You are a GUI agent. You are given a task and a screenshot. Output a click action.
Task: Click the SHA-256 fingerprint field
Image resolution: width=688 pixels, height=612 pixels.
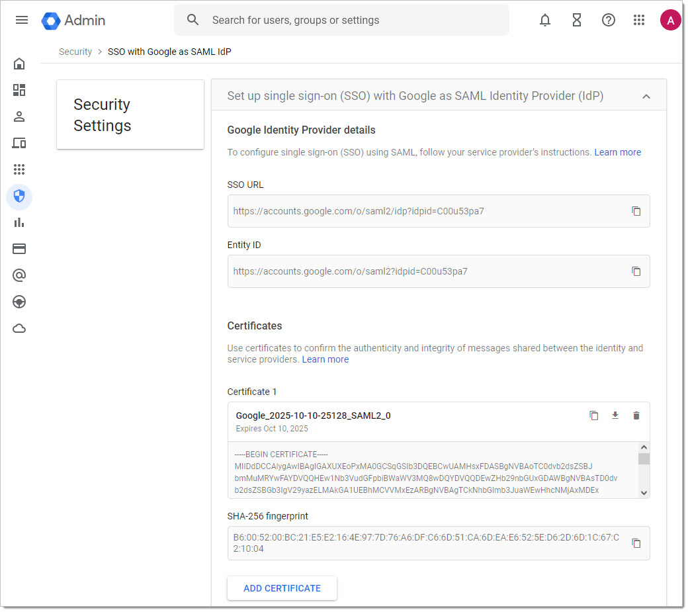coord(439,543)
